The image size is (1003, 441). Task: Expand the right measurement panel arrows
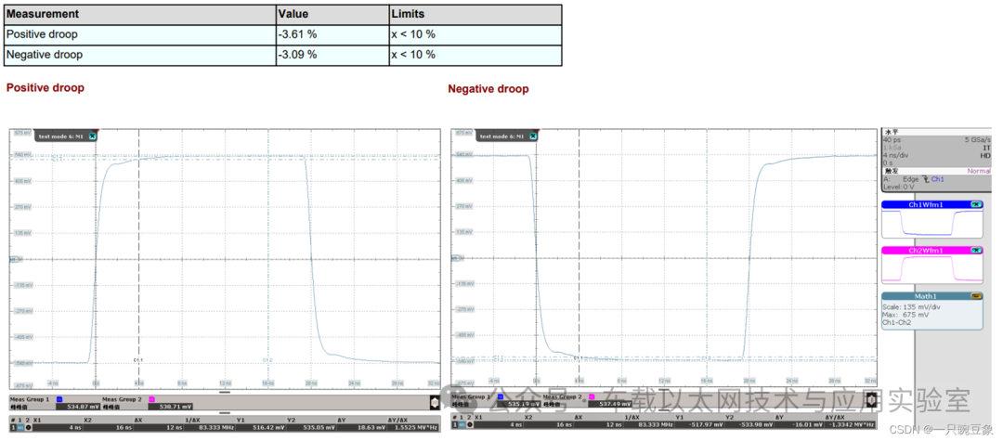point(871,400)
